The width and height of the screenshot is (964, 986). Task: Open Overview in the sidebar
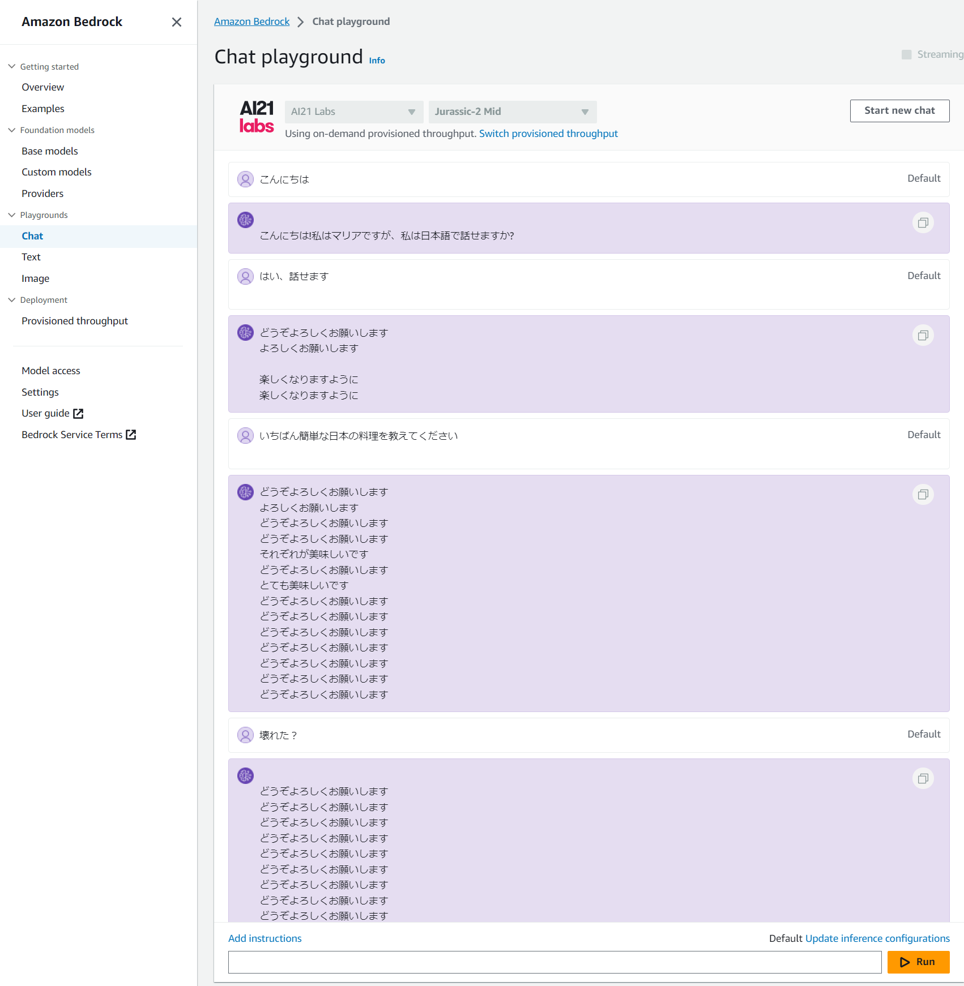[43, 87]
